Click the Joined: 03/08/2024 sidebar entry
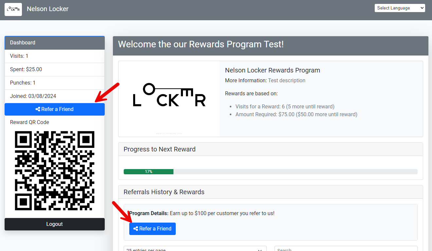 tap(54, 96)
